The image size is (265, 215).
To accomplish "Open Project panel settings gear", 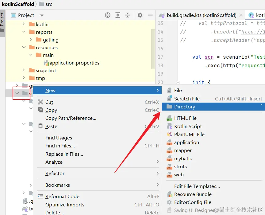I will coord(140,15).
